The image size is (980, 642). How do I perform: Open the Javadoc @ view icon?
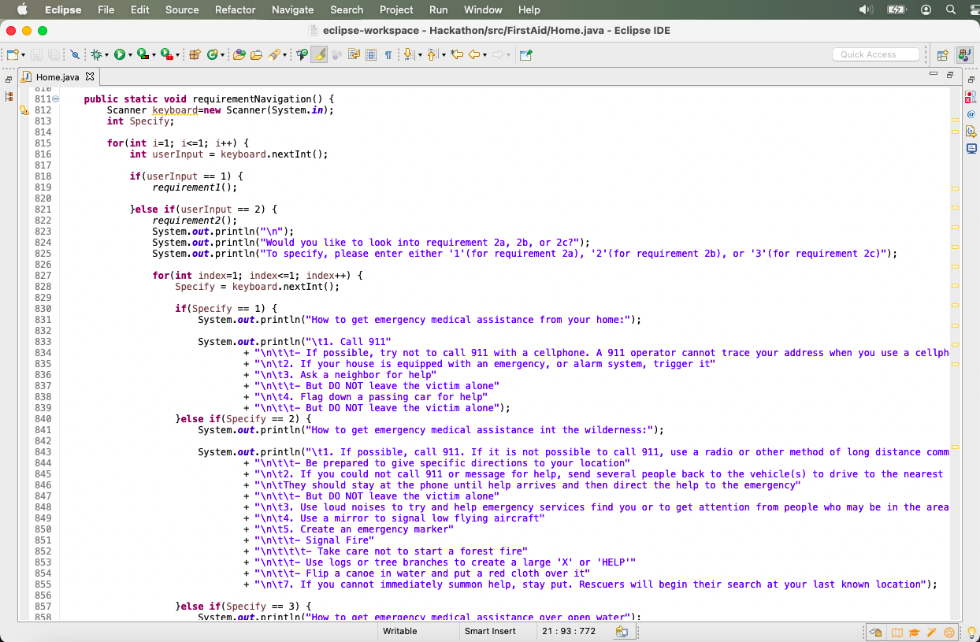(x=971, y=114)
